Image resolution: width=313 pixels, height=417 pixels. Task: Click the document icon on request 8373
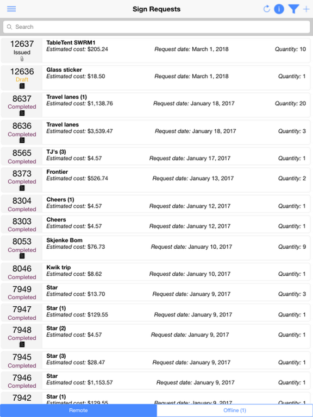point(22,188)
